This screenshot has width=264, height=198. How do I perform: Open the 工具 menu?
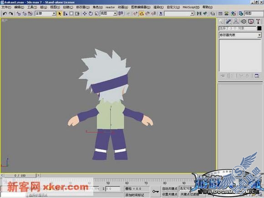(32, 7)
